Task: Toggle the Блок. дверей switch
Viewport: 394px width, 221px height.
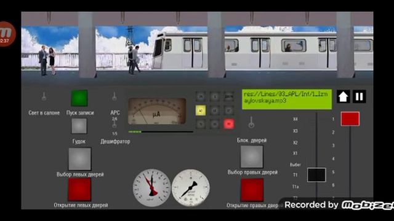Action: coord(251,122)
